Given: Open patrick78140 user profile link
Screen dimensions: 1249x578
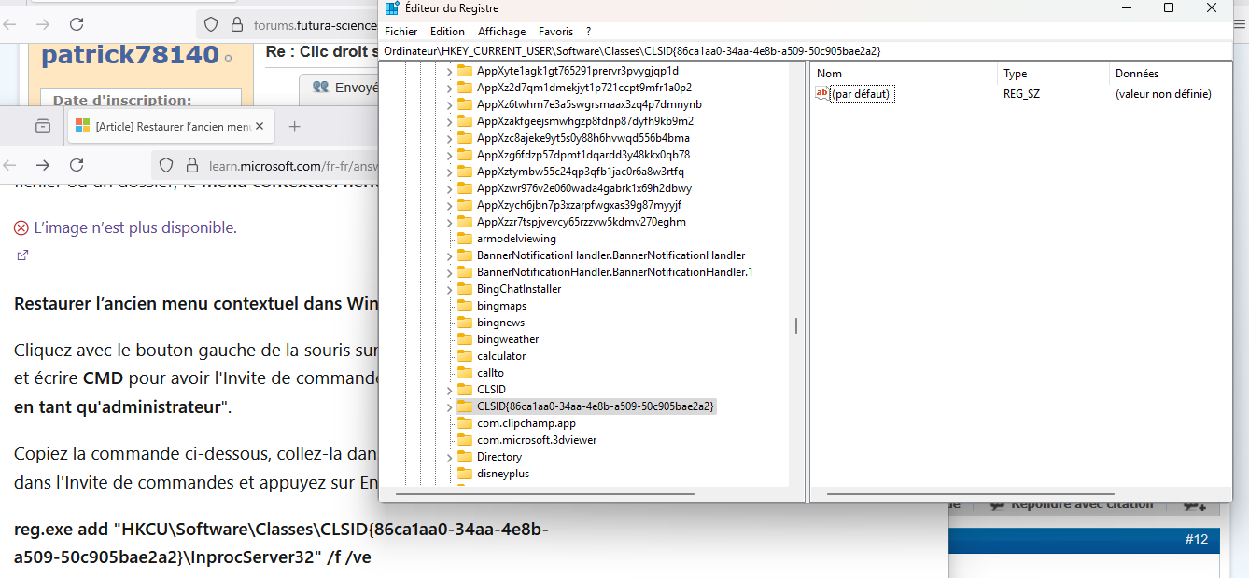Looking at the screenshot, I should point(131,55).
